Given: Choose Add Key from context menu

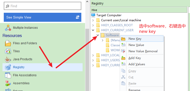Looking at the screenshot, I should [142, 58].
